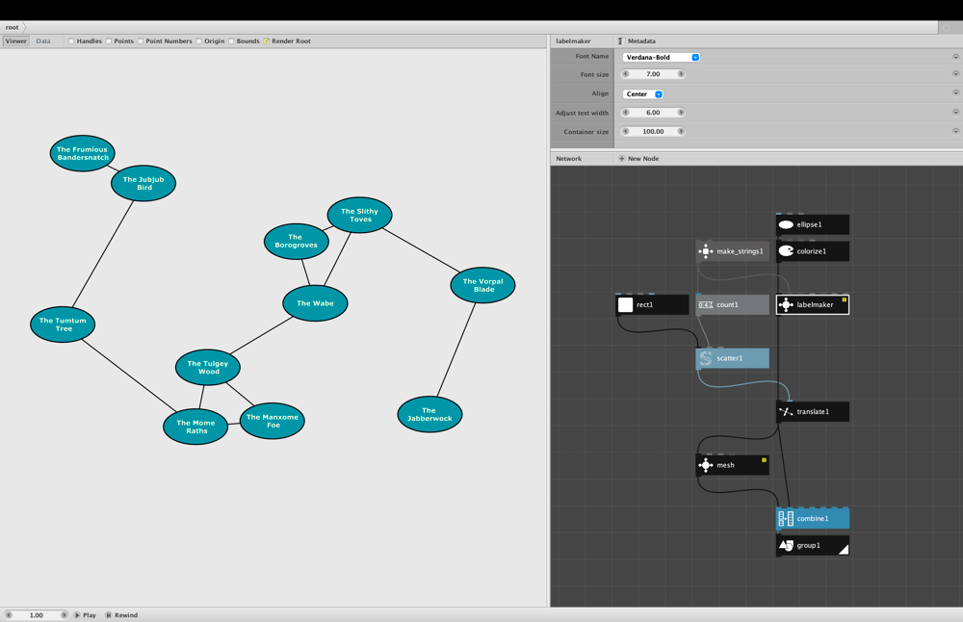Click the scatter1 node icon
The width and height of the screenshot is (963, 622).
[x=705, y=358]
